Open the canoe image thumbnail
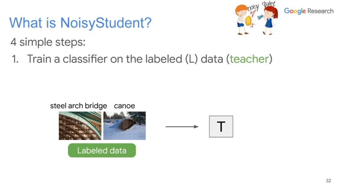Image resolution: width=339 pixels, height=191 pixels. 125,126
